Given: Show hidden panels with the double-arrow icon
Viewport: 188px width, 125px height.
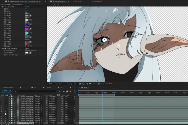Looking at the screenshot, I should (45, 1).
